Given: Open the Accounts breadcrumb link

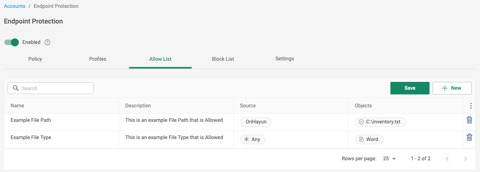Looking at the screenshot, I should pos(14,6).
